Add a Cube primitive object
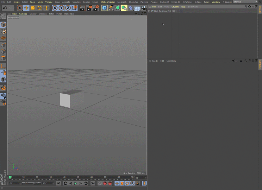Image resolution: width=262 pixels, height=190 pixels. click(105, 8)
